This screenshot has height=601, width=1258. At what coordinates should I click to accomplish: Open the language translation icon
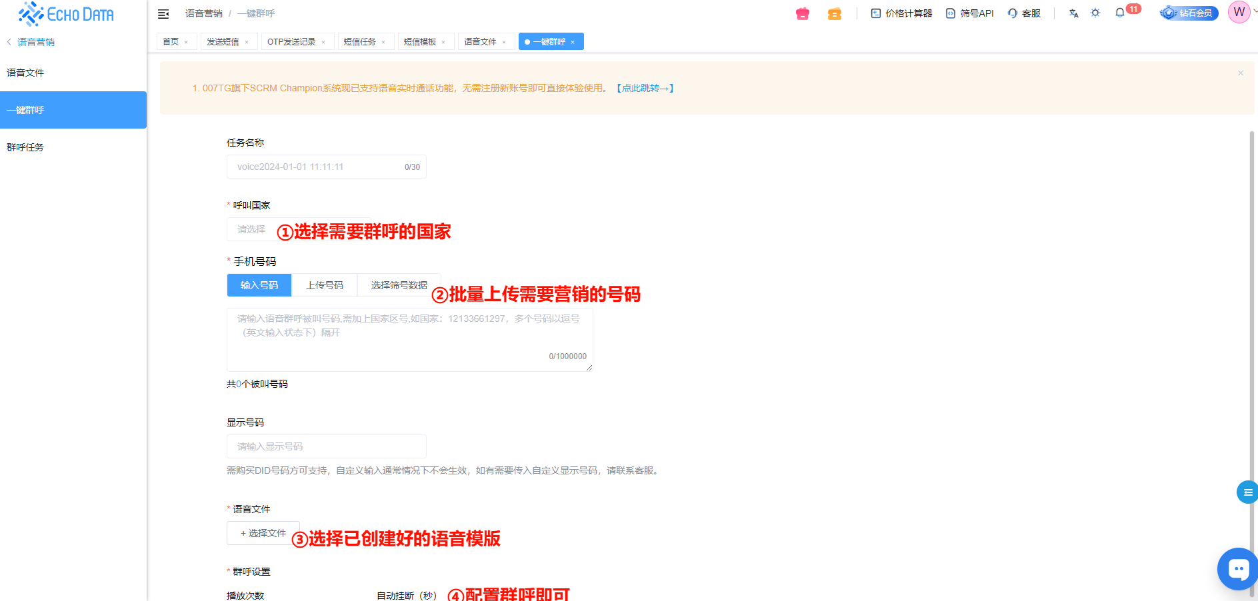tap(1073, 13)
